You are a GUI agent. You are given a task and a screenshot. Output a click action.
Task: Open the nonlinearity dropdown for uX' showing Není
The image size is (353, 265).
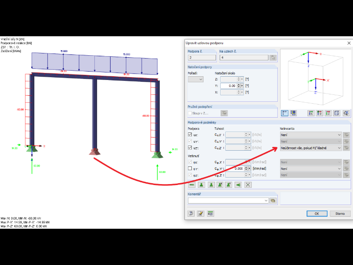click(311, 135)
